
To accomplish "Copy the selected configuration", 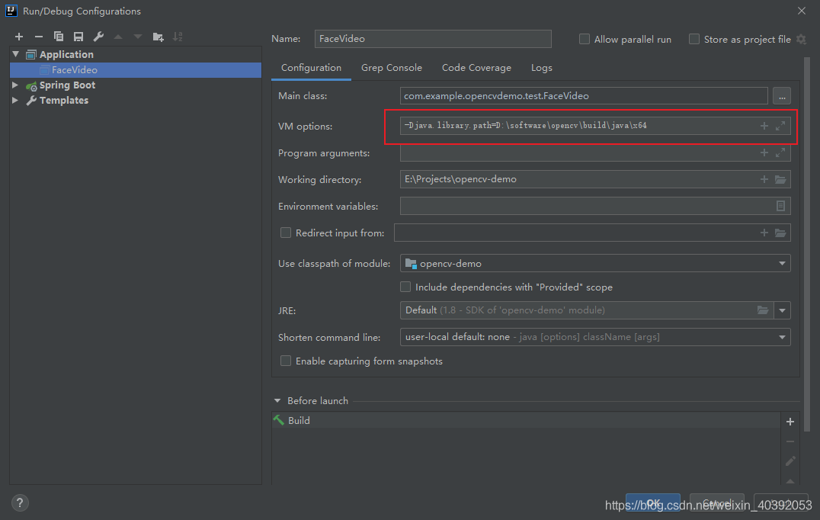I will pos(59,37).
